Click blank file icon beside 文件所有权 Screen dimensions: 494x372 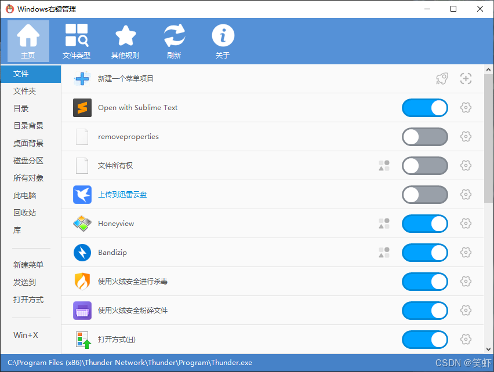click(x=82, y=166)
